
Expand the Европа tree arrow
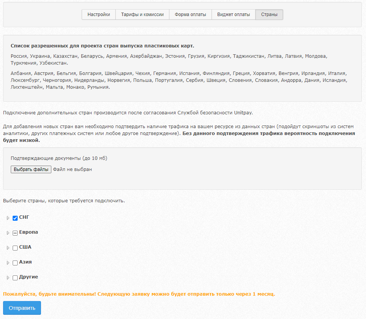coord(8,233)
